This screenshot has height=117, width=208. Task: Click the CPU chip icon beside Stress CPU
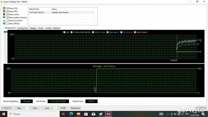[4, 8]
